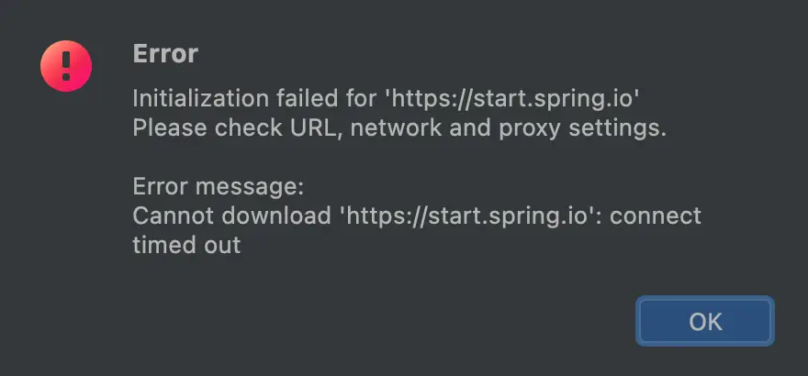Click the start.spring.io URL after 'Cannot download'
808x376 pixels.
click(468, 216)
